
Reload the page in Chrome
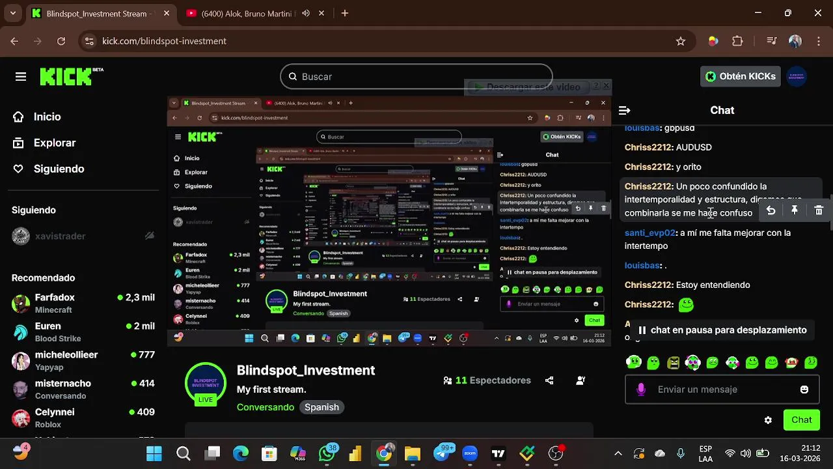(61, 41)
